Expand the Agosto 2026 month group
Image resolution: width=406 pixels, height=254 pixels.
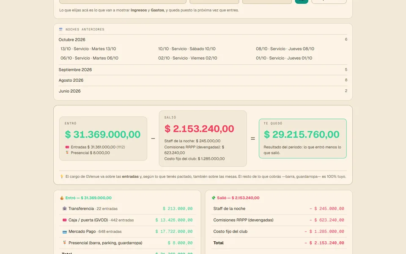pyautogui.click(x=203, y=80)
